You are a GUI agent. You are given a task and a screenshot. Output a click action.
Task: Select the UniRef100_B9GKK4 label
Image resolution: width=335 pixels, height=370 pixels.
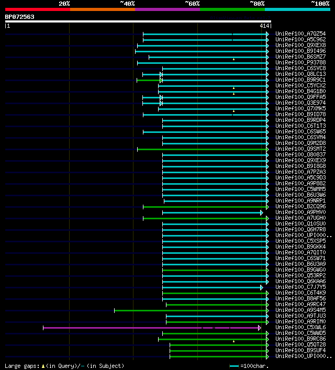(300, 246)
